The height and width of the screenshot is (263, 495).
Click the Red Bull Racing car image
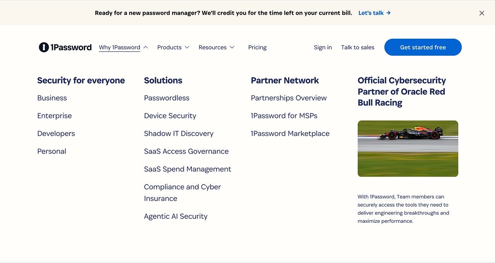tap(408, 149)
